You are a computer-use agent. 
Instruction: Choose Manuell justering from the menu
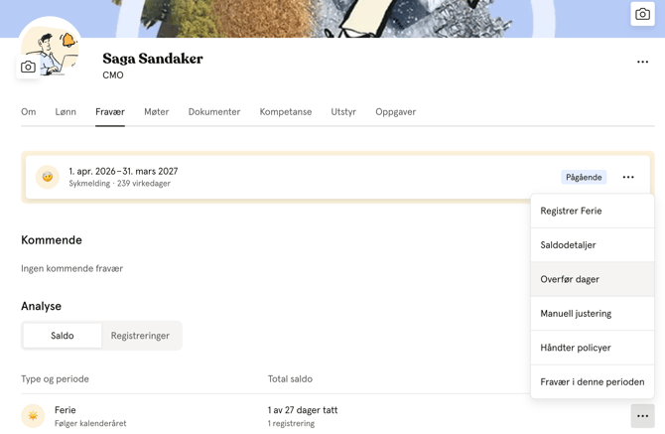point(593,314)
